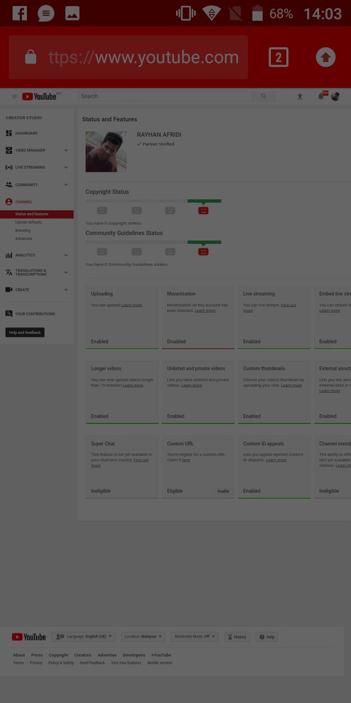Click red smiley face under Copyright Status
Screen dimensions: 351x703
[x=203, y=210]
